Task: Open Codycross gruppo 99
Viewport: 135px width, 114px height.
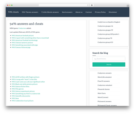Action: click(x=105, y=30)
